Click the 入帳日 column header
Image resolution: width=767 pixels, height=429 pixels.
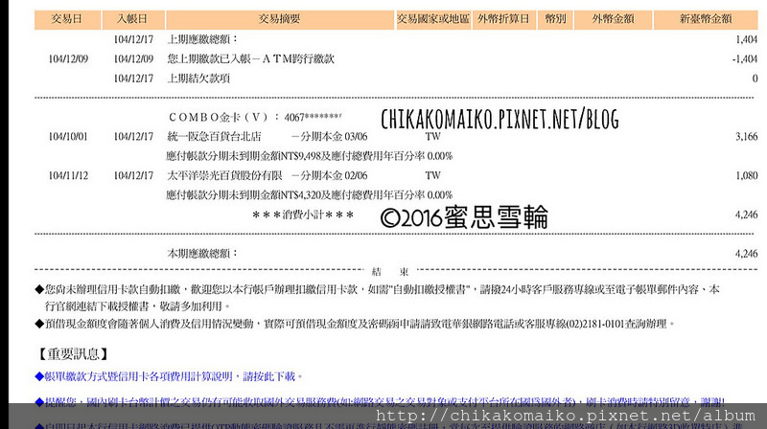(x=132, y=19)
